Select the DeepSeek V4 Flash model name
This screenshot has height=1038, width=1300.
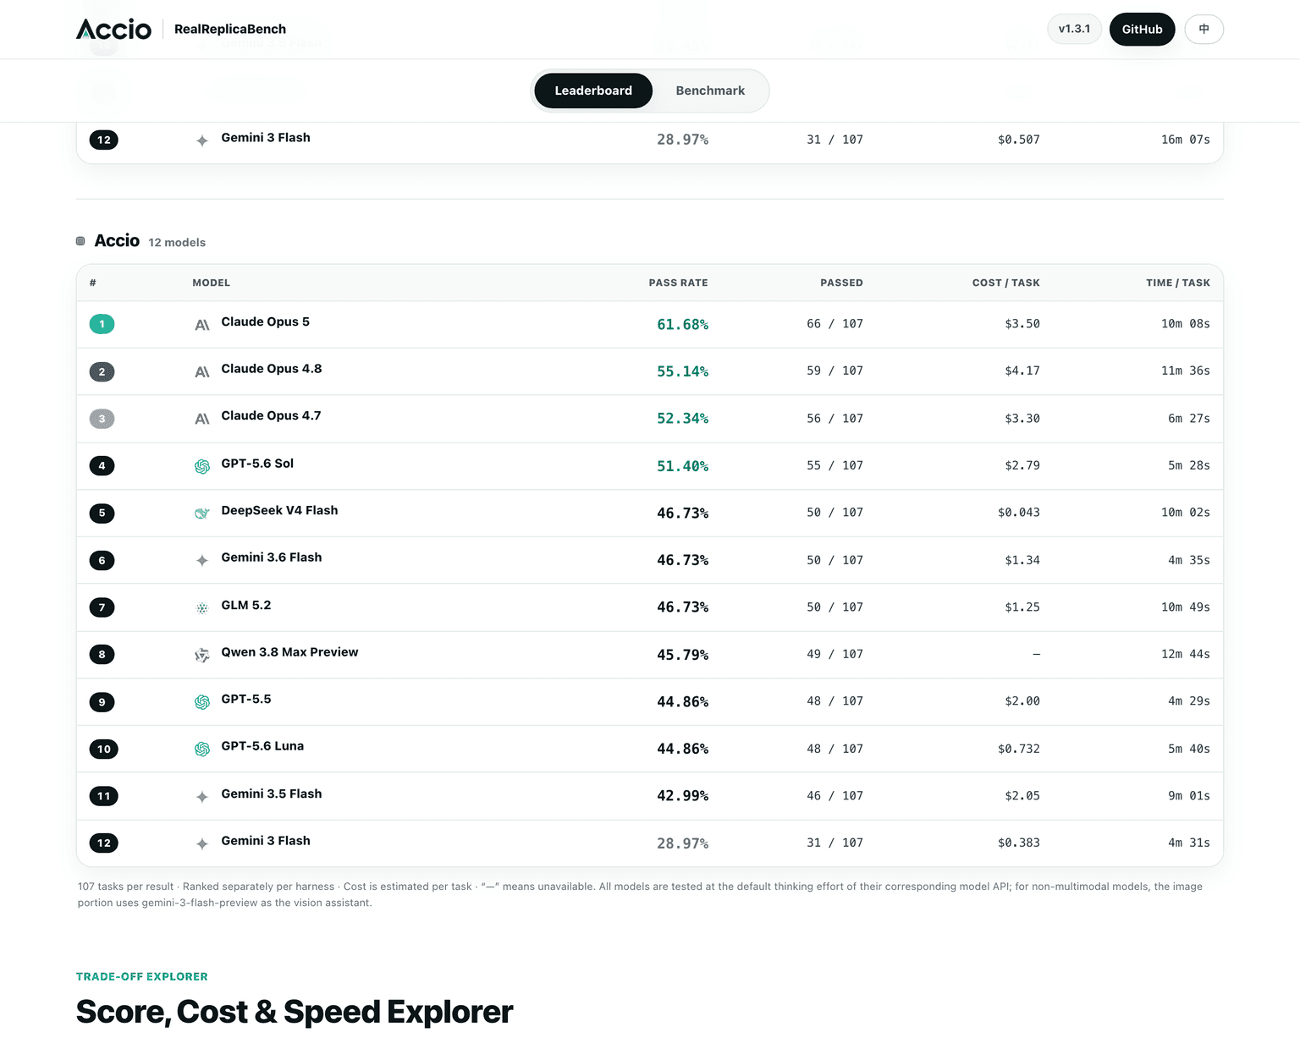pos(279,510)
